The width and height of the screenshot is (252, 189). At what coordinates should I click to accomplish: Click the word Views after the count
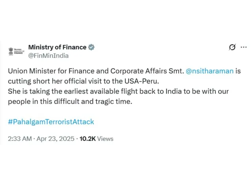point(105,139)
